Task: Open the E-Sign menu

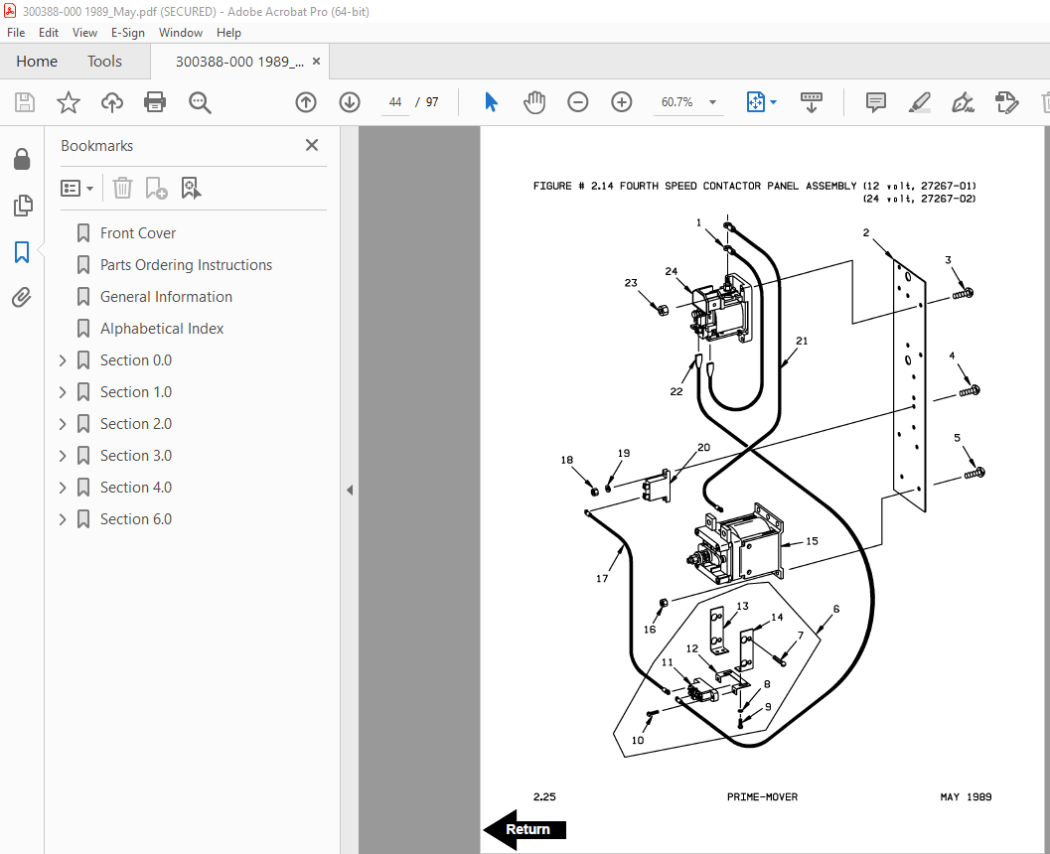Action: click(x=128, y=33)
